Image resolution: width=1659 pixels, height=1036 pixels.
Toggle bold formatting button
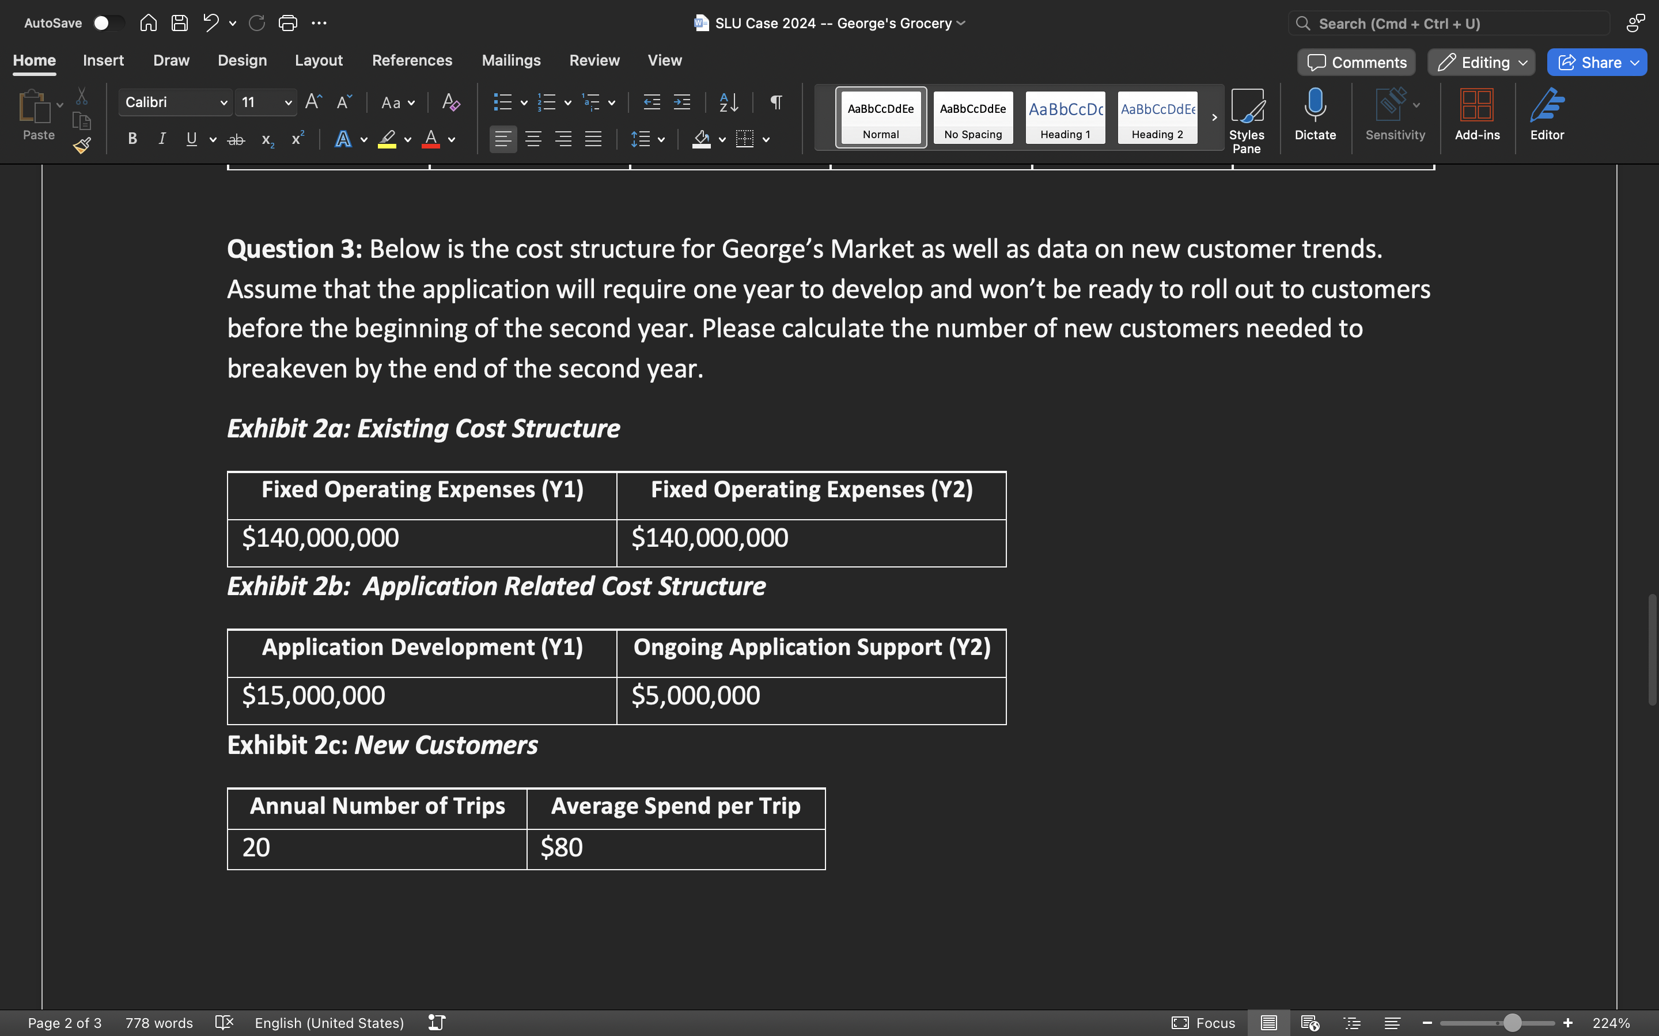132,139
